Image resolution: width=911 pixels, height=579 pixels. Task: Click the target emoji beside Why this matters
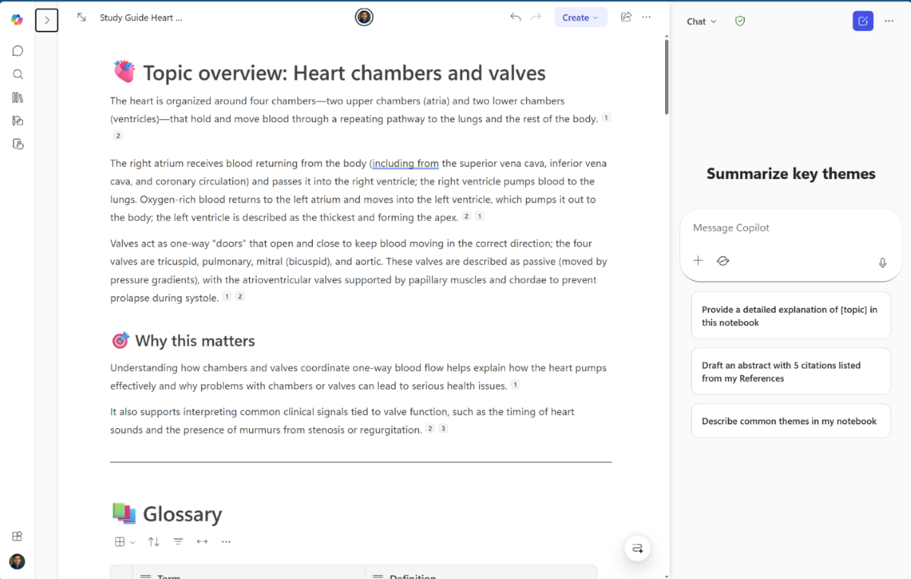(x=121, y=341)
